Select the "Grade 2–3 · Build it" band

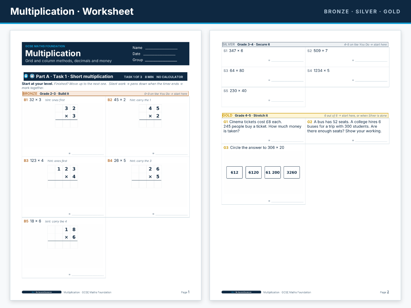click(105, 94)
